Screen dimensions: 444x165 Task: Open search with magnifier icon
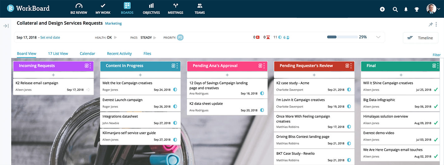click(395, 9)
